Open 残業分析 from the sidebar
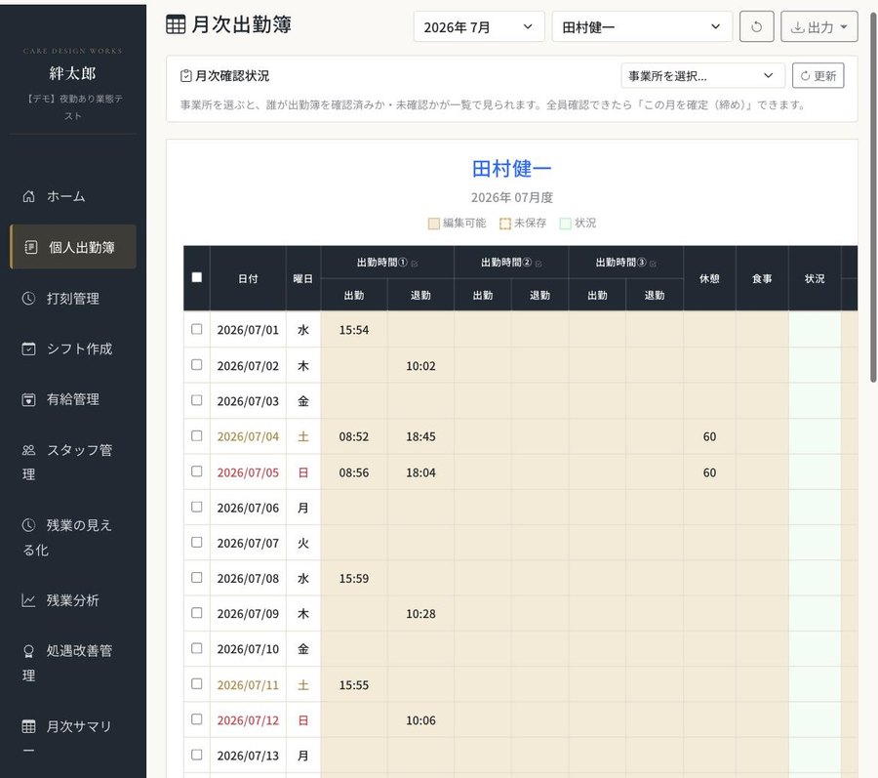Viewport: 878px width, 778px height. click(x=73, y=600)
